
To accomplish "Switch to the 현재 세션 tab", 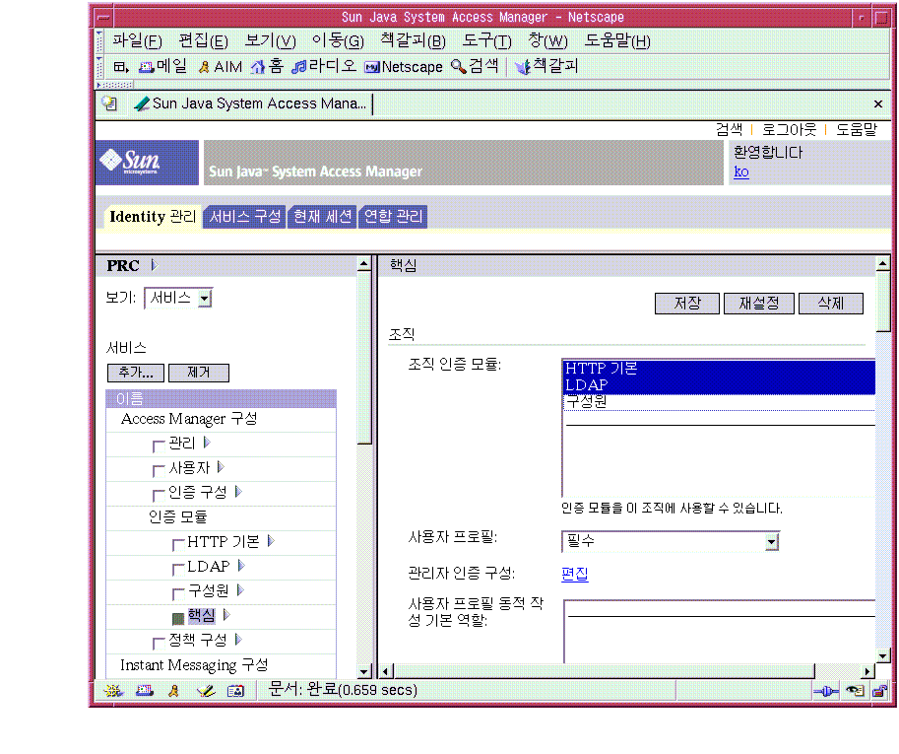I will (x=322, y=216).
